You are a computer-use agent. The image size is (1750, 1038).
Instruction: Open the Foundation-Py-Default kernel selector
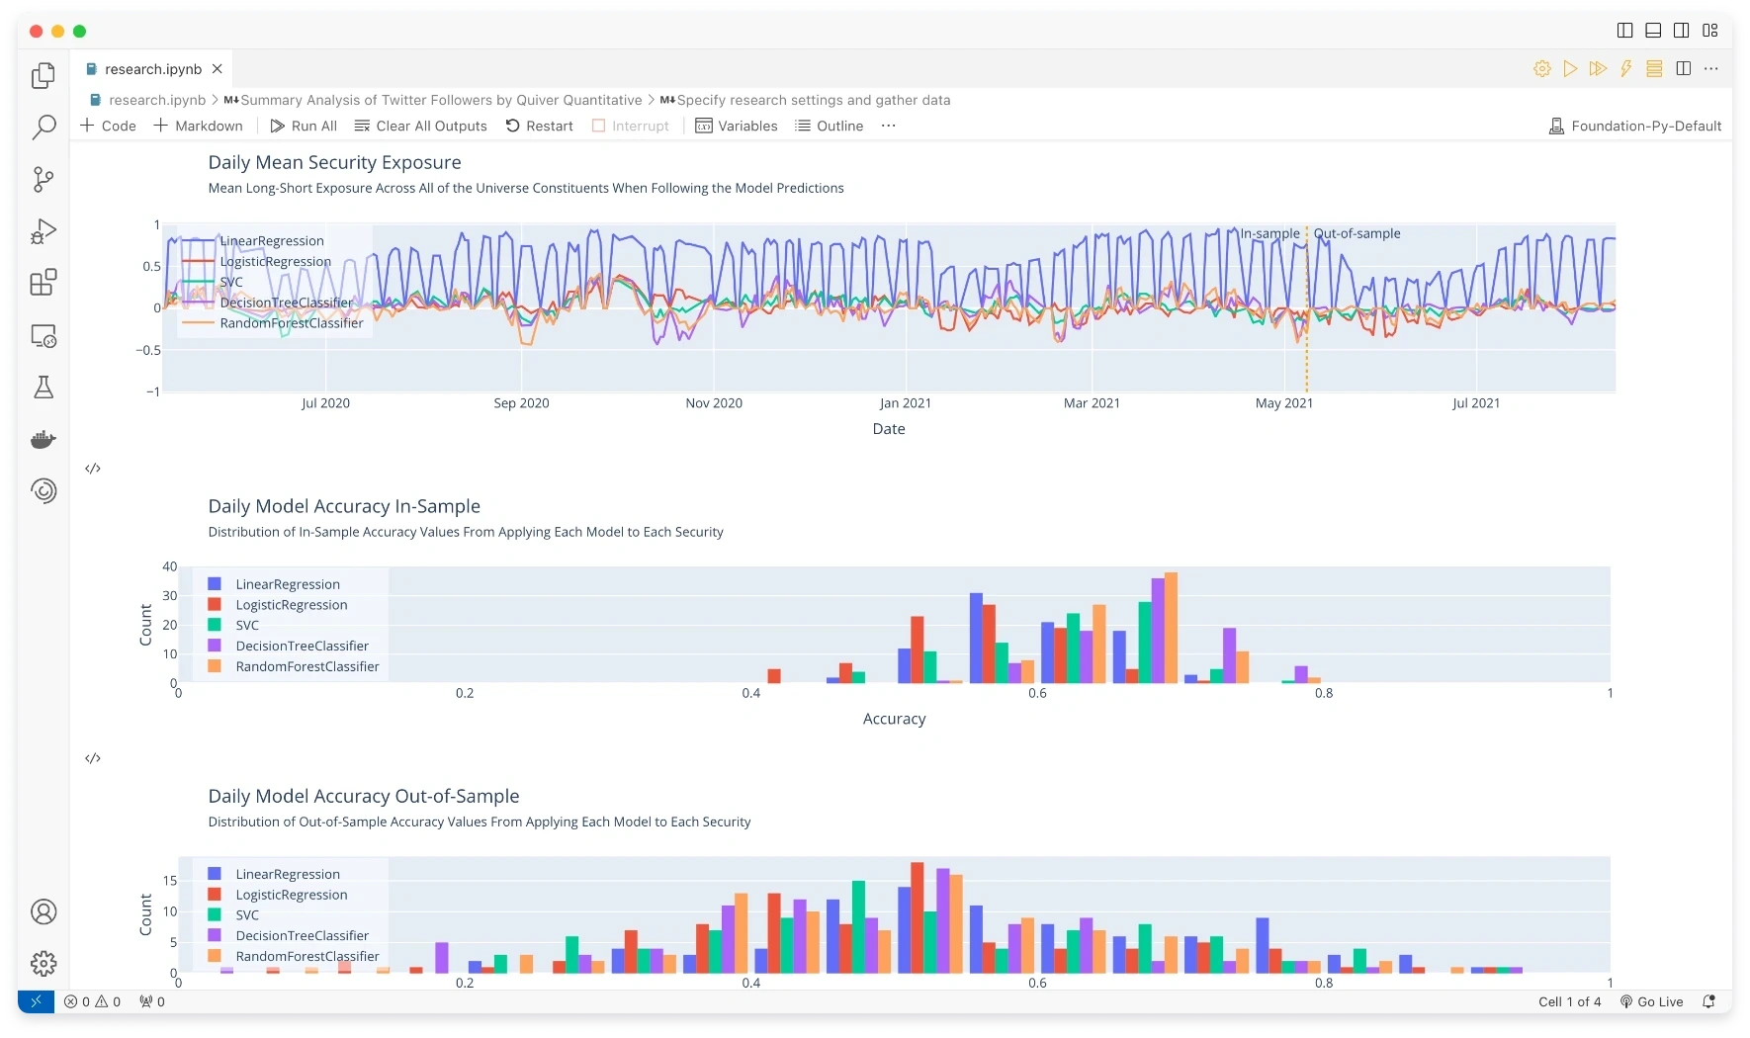tap(1635, 126)
